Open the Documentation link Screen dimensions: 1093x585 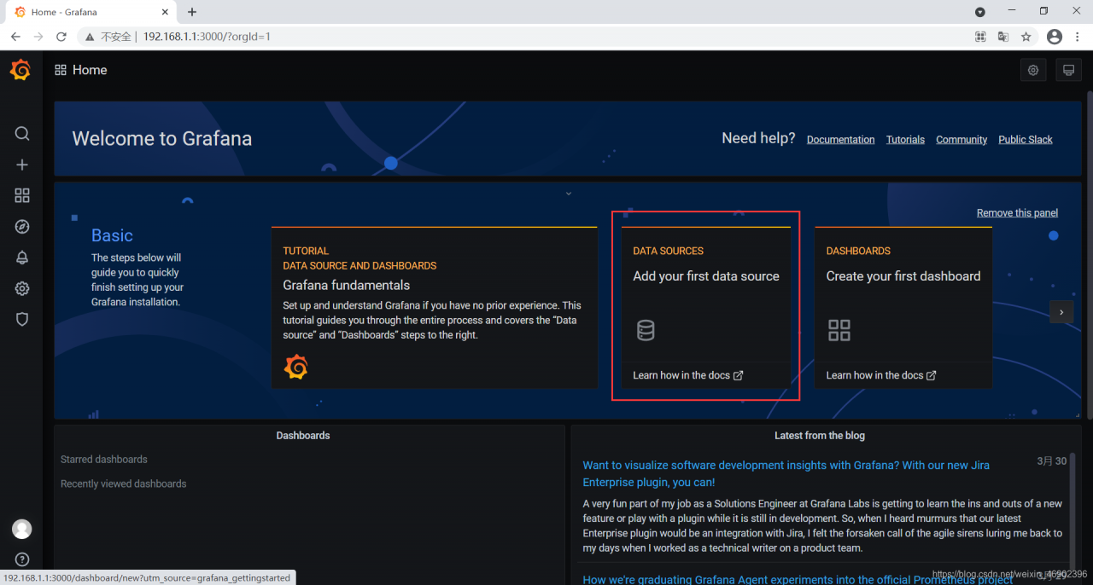point(840,140)
